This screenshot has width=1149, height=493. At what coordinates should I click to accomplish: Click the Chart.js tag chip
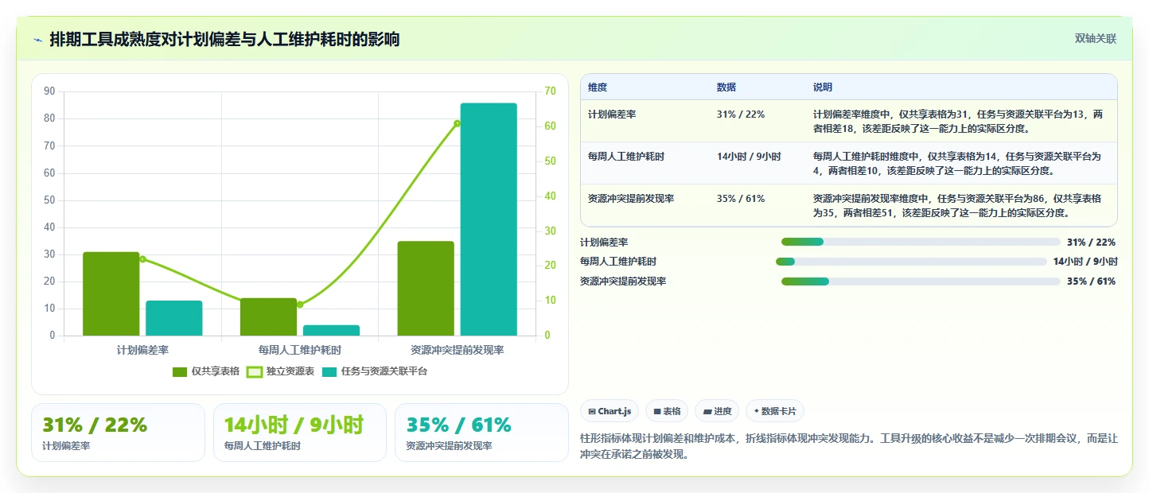tap(610, 411)
